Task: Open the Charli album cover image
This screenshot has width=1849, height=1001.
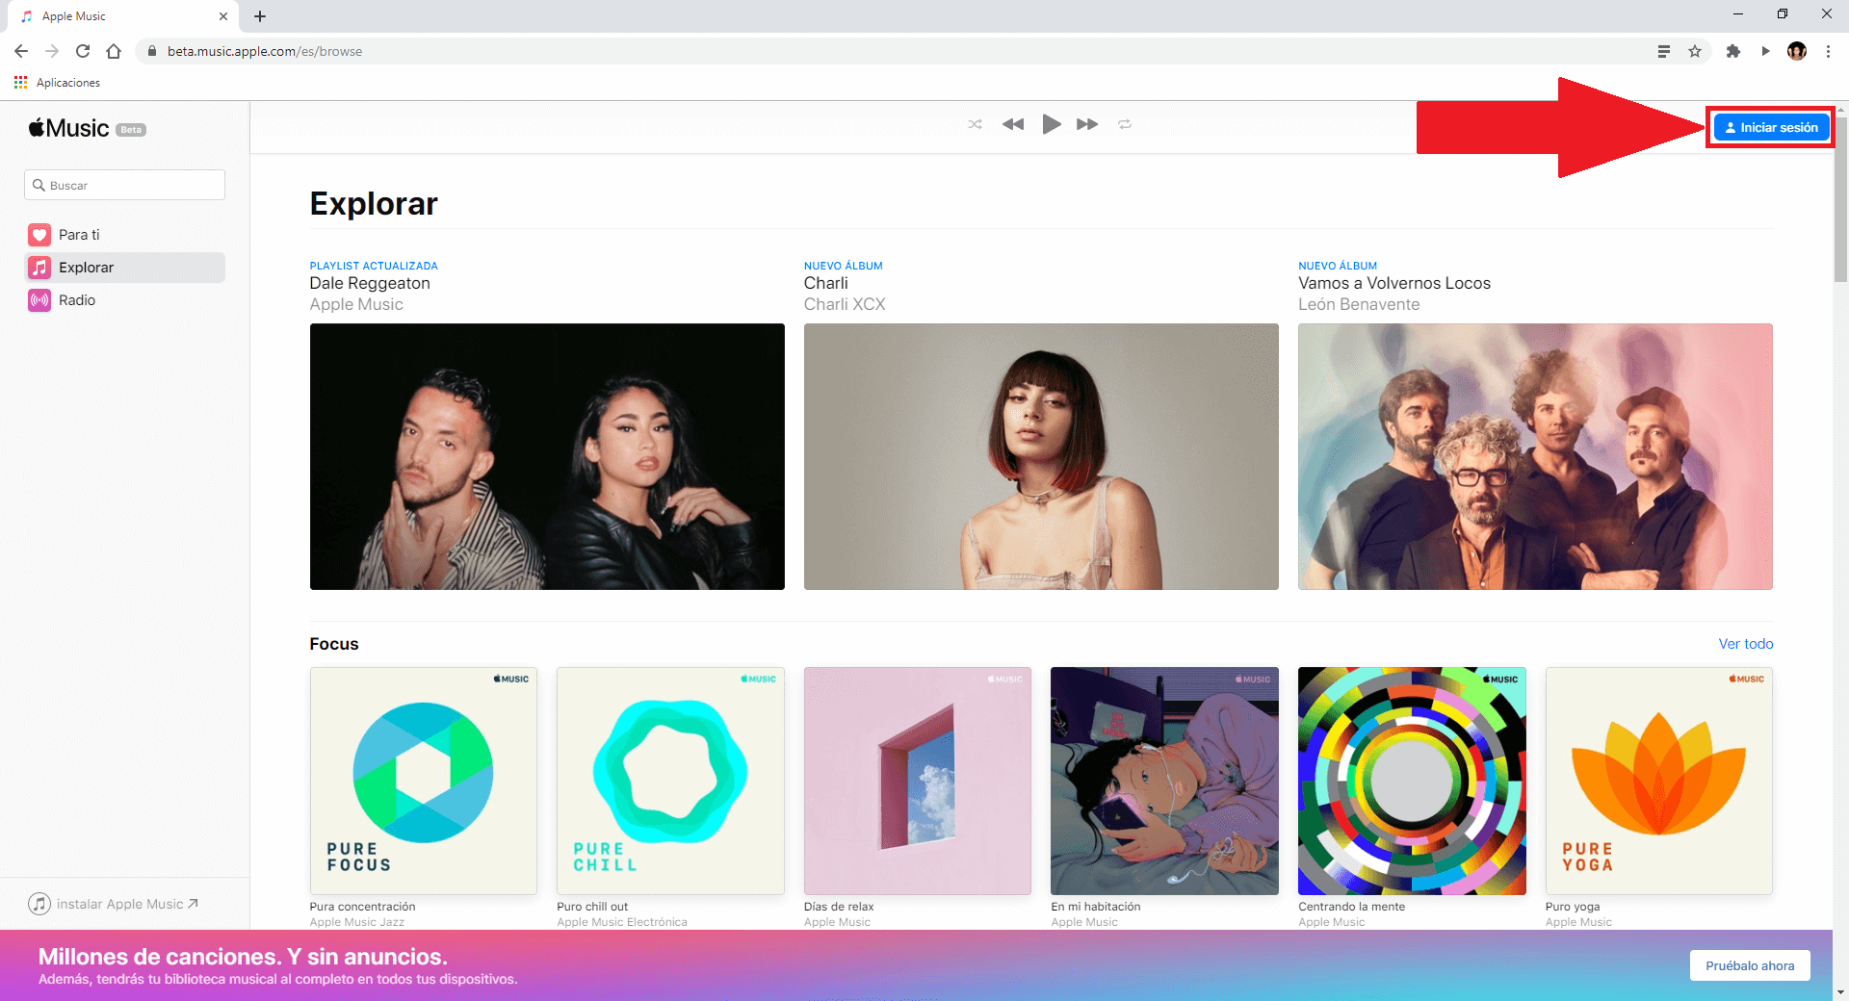Action: point(1041,456)
